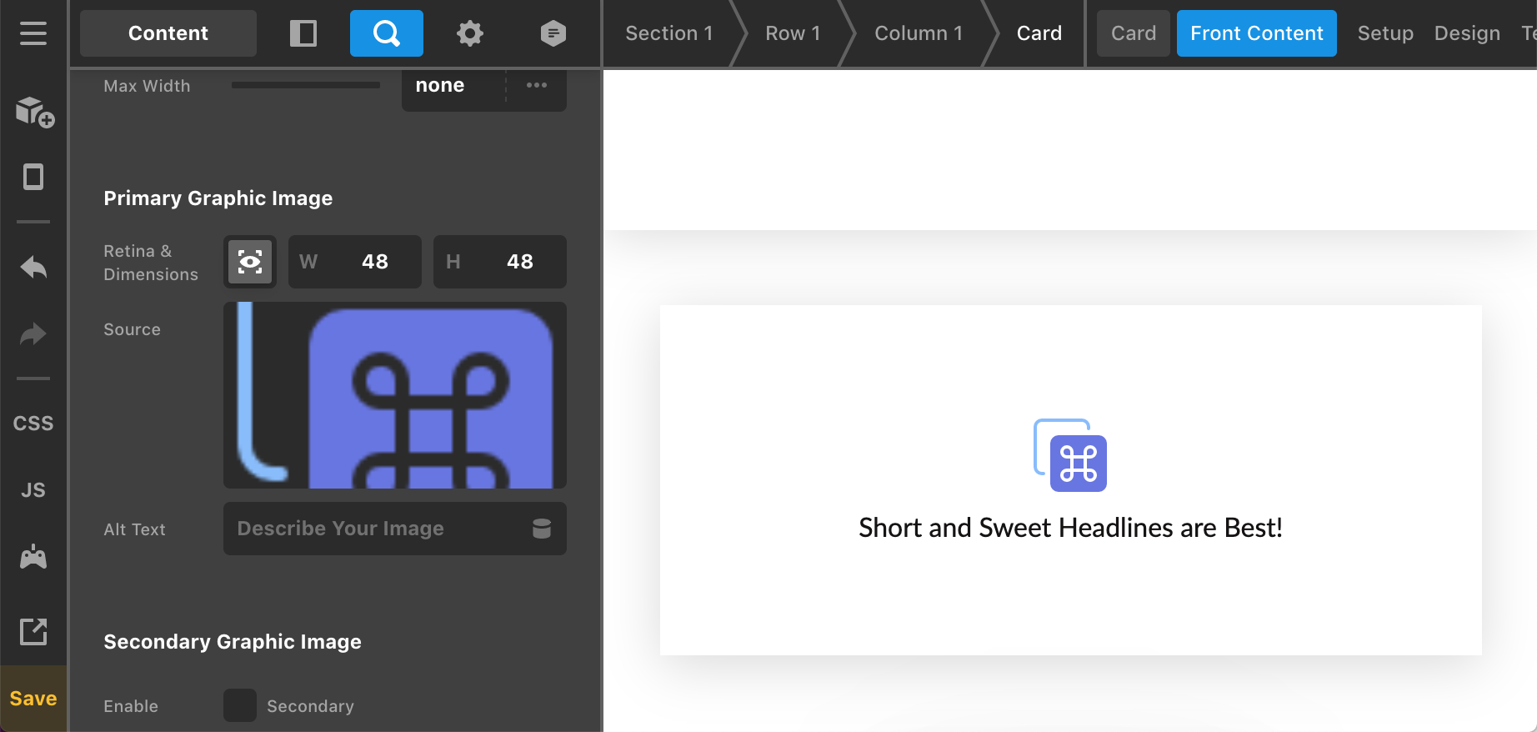
Task: Switch to the Design tab
Action: coord(1467,33)
